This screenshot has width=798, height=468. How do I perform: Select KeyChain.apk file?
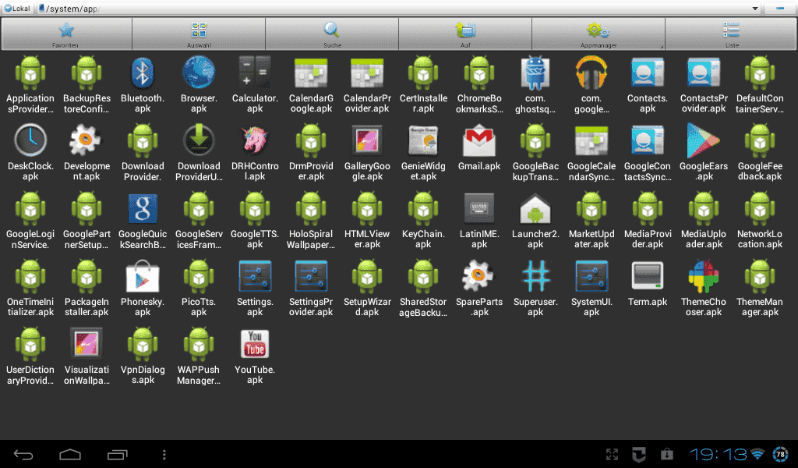423,208
